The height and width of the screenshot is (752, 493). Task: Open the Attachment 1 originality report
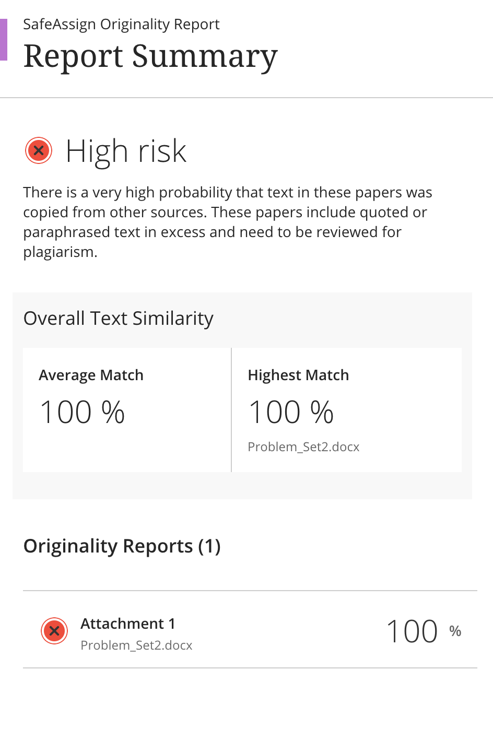(250, 630)
